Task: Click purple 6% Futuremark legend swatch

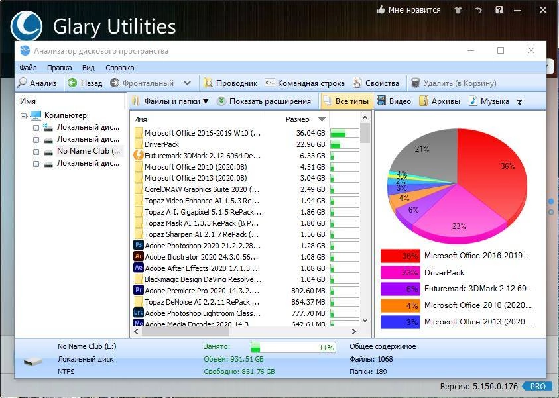Action: pos(400,289)
